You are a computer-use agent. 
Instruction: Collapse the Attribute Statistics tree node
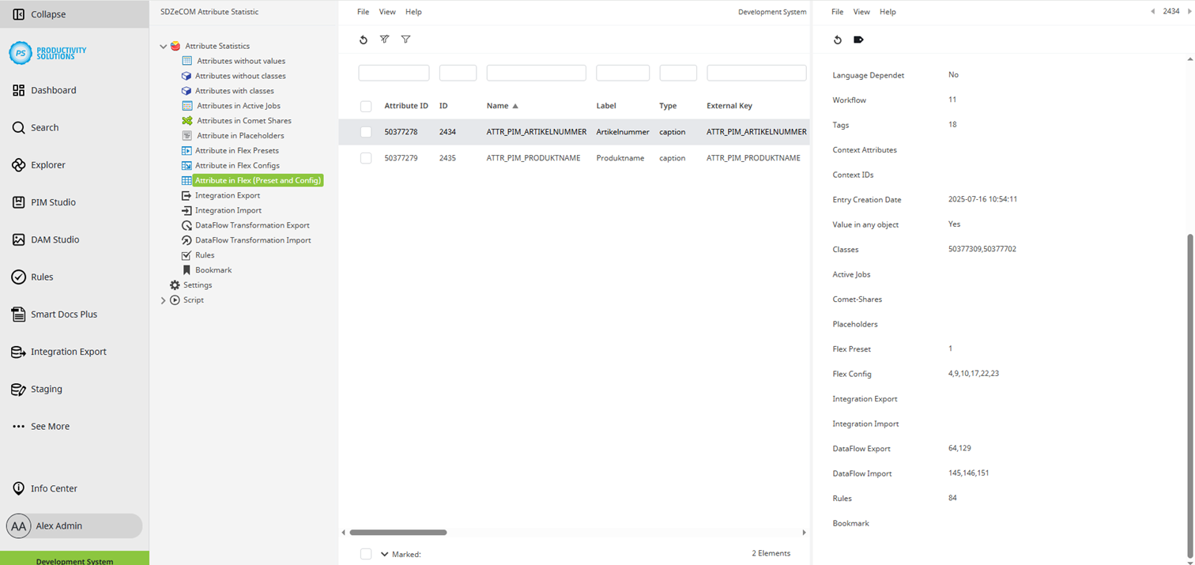pos(164,47)
